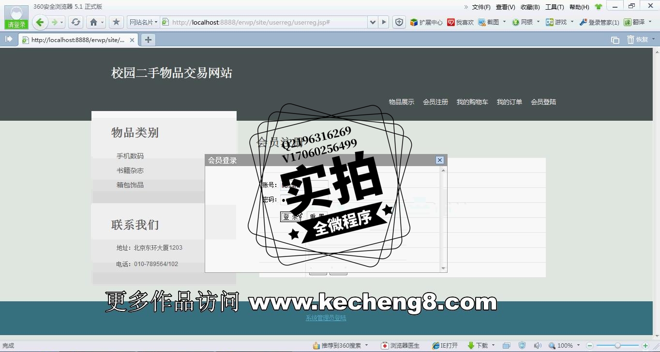Go to the home page icon
660x352 pixels.
(94, 22)
